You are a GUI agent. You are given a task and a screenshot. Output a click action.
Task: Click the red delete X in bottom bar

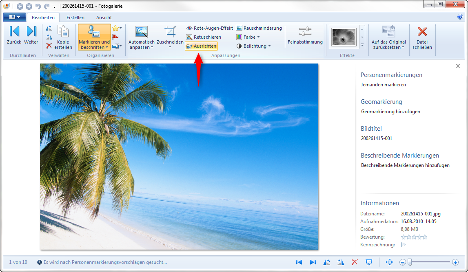click(355, 262)
